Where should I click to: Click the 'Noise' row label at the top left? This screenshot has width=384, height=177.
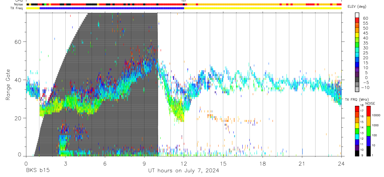19,4
